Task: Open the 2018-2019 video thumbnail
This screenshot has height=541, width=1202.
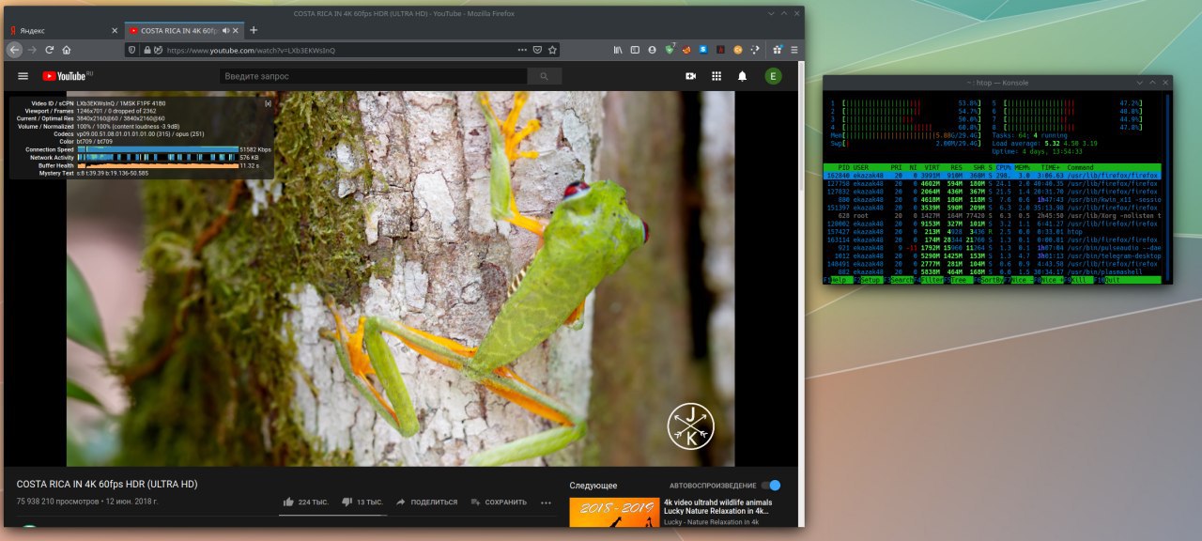Action: click(x=614, y=512)
